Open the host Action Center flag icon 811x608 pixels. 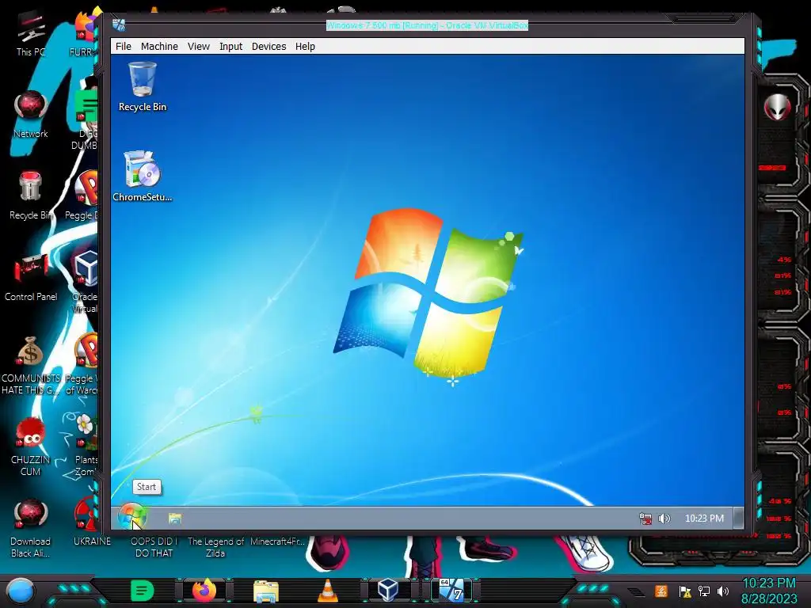(685, 591)
